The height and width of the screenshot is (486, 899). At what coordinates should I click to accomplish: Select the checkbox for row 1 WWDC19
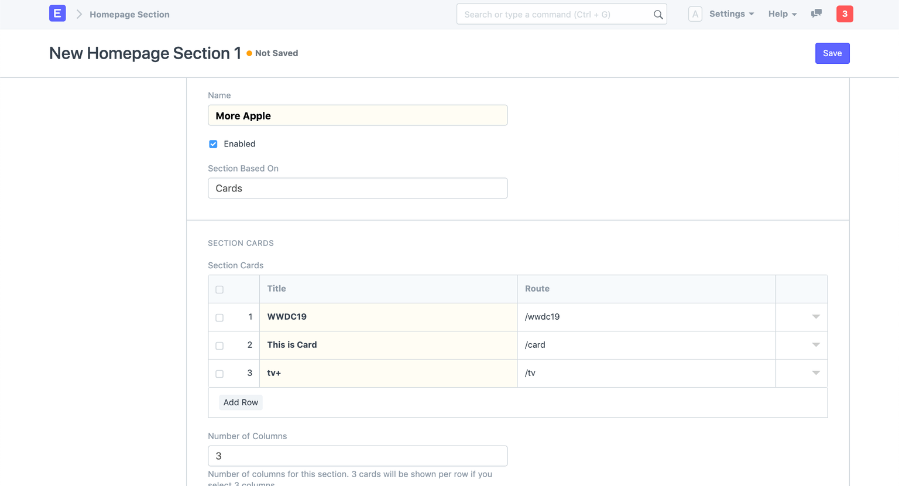click(219, 317)
